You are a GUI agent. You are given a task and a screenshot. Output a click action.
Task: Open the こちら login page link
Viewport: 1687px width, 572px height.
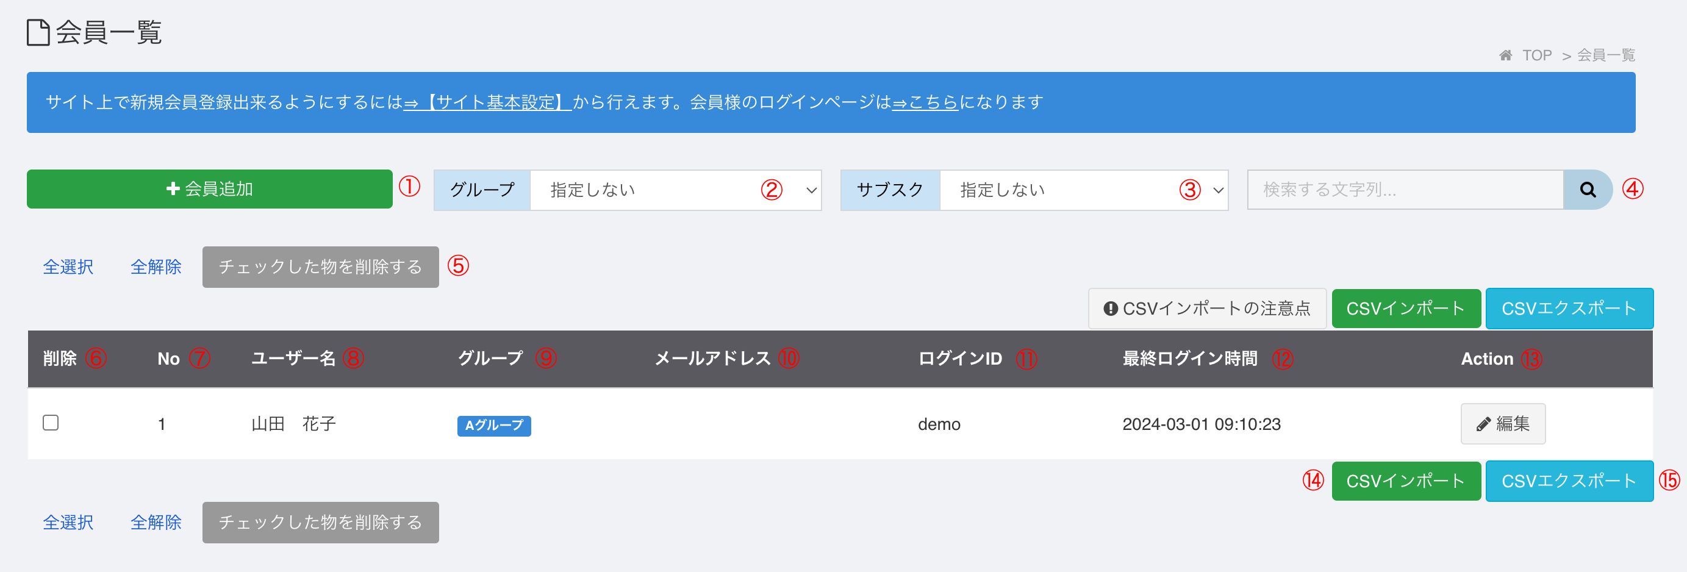[925, 102]
